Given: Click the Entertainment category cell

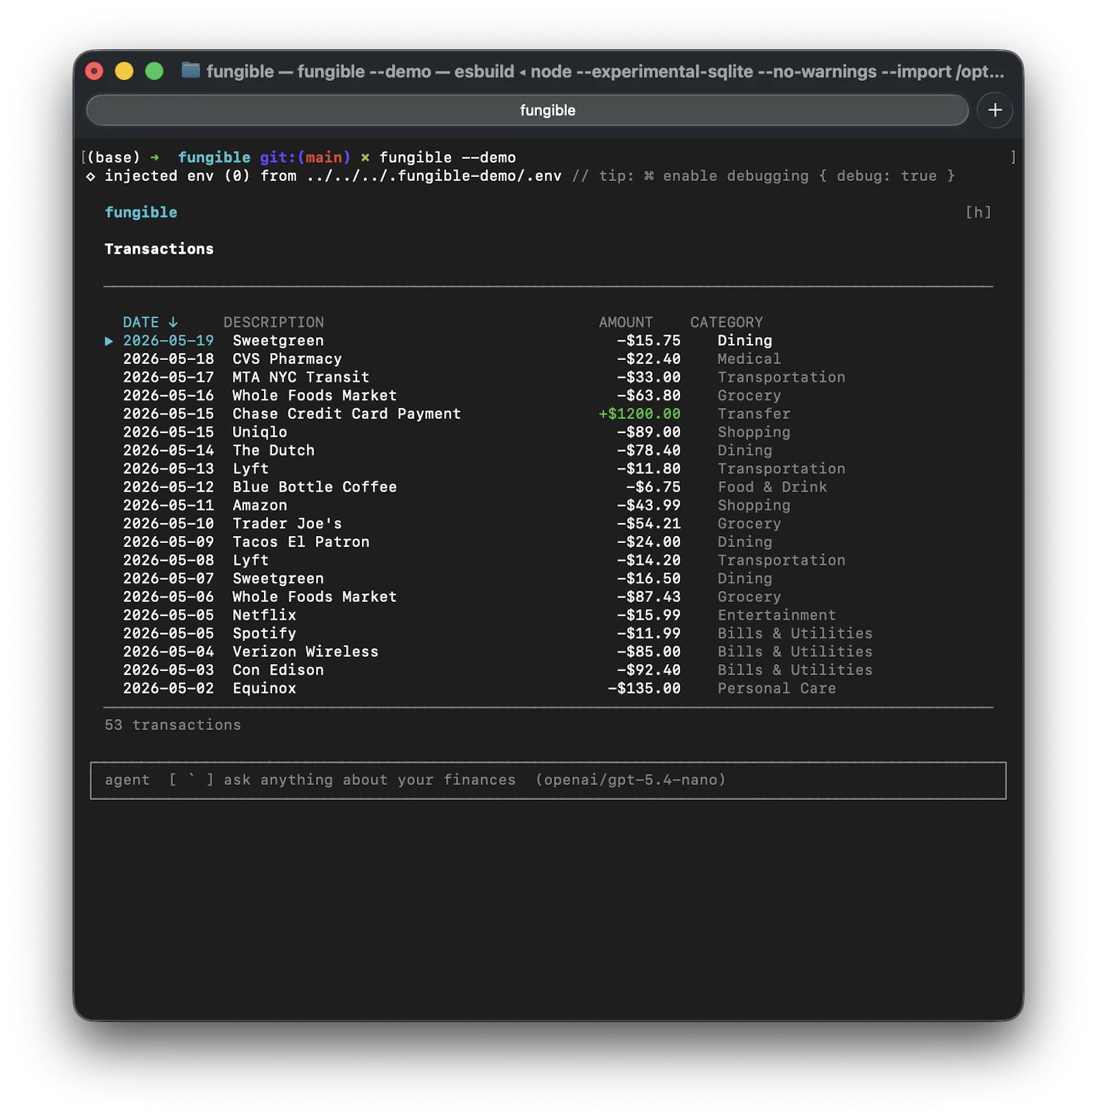Looking at the screenshot, I should (x=777, y=614).
